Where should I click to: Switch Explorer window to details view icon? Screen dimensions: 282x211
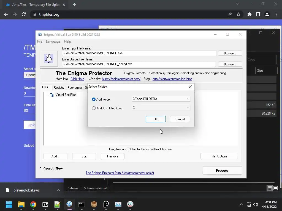point(270,188)
